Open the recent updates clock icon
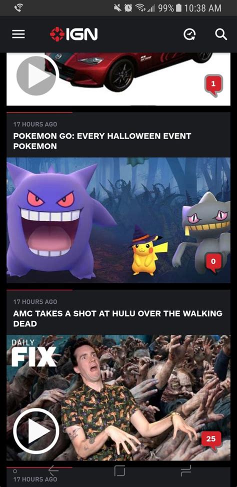Image resolution: width=237 pixels, height=487 pixels. click(189, 35)
